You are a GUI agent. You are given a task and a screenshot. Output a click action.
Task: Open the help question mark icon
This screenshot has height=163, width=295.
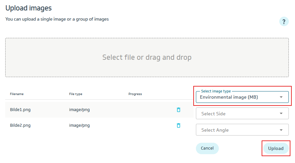pos(284,22)
